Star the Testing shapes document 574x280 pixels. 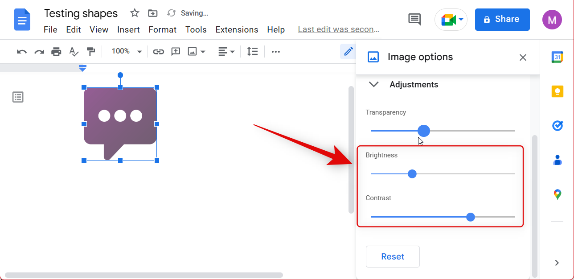tap(135, 13)
